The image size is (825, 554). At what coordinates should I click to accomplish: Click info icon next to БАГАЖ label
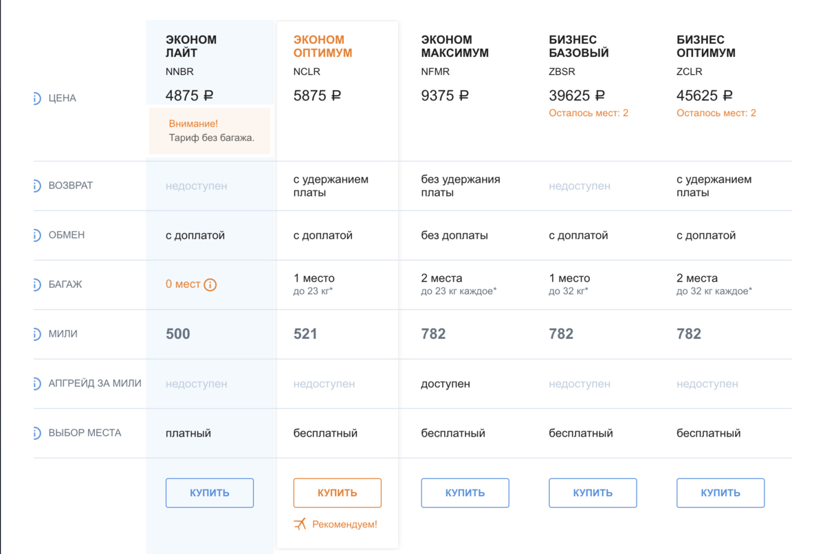pos(37,285)
